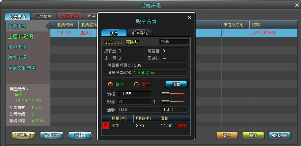Adjust the 數量 quantity slider handle
This screenshot has width=301, height=146.
tap(165, 101)
